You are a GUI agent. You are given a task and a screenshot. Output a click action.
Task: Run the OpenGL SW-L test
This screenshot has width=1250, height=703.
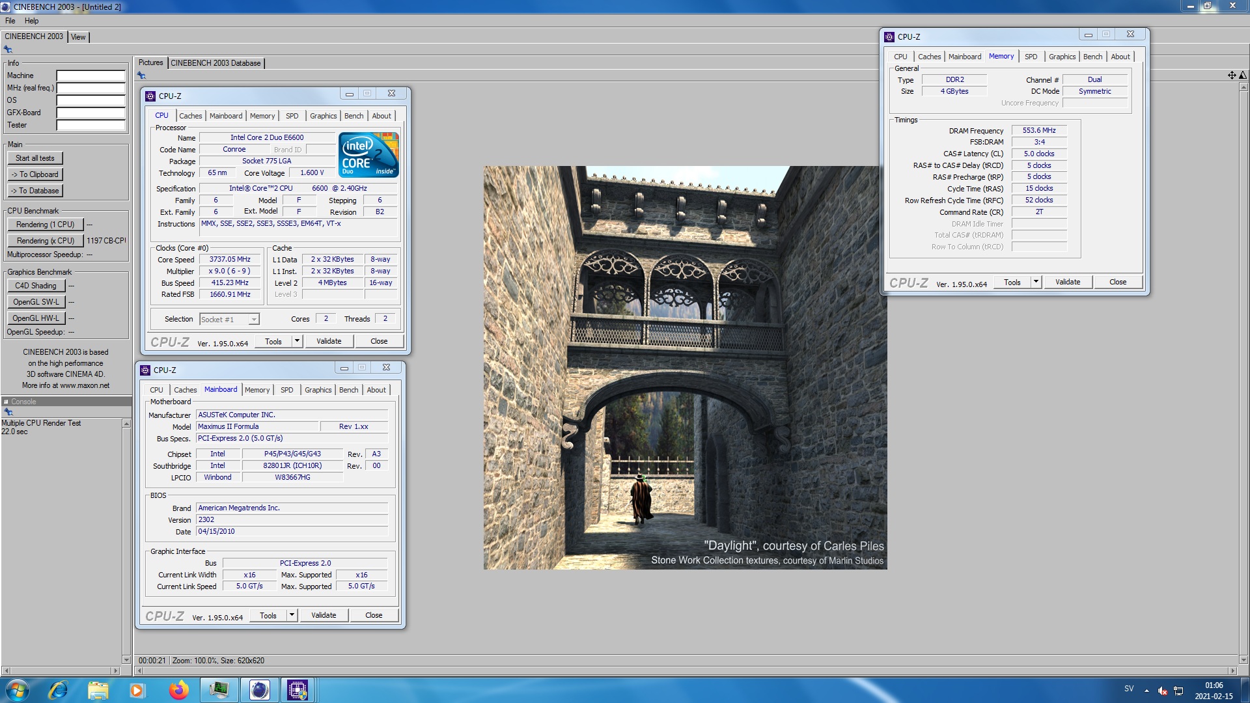pos(36,302)
